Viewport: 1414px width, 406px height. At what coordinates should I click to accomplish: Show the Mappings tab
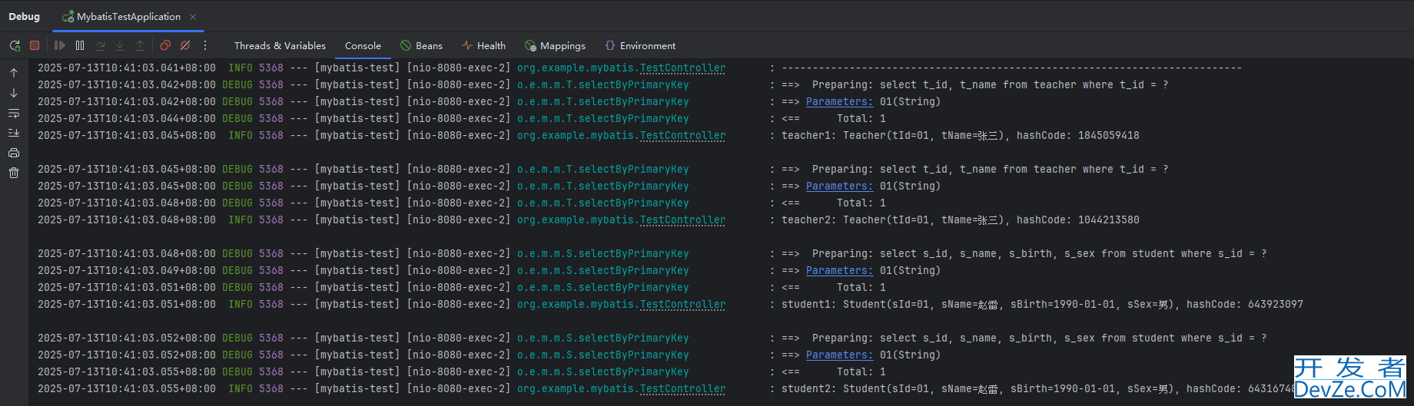point(555,45)
